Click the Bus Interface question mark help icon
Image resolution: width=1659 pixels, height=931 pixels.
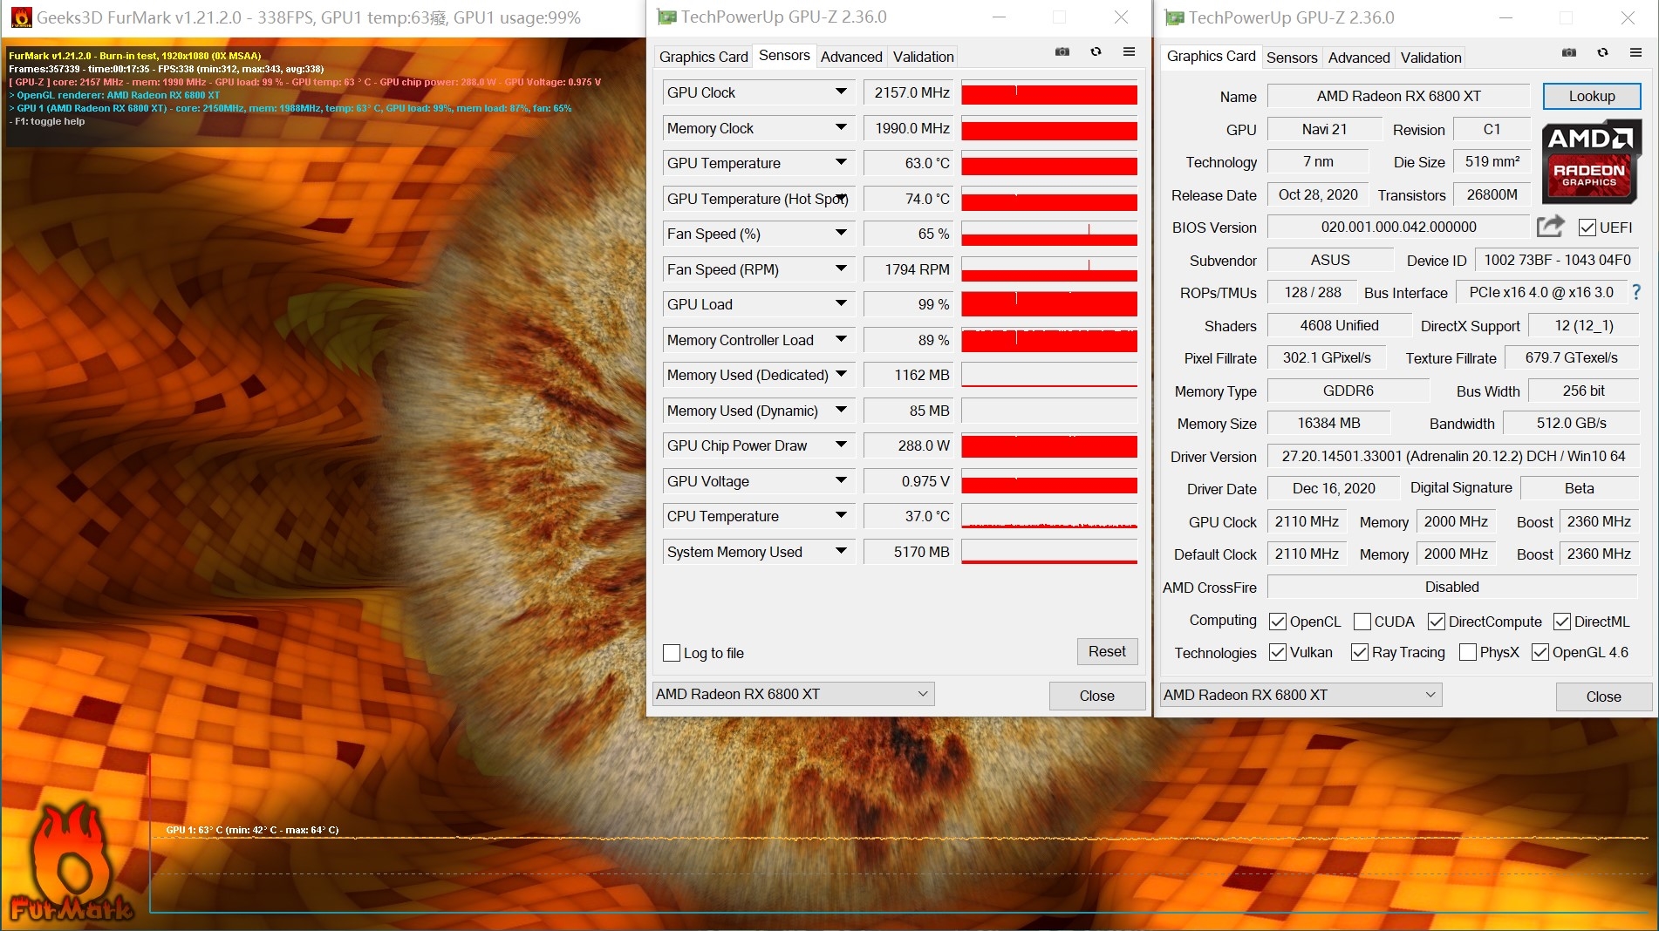coord(1636,293)
